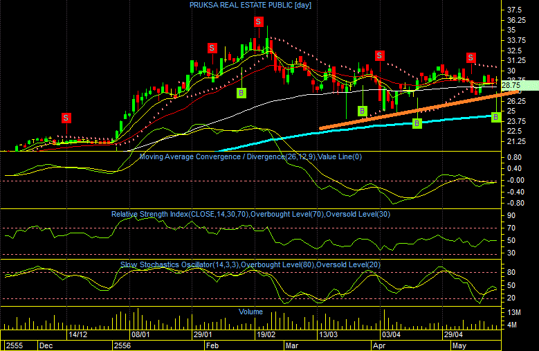This screenshot has height=351, width=539.
Task: Click the 20 stochastics oversold axis value
Action: click(511, 298)
